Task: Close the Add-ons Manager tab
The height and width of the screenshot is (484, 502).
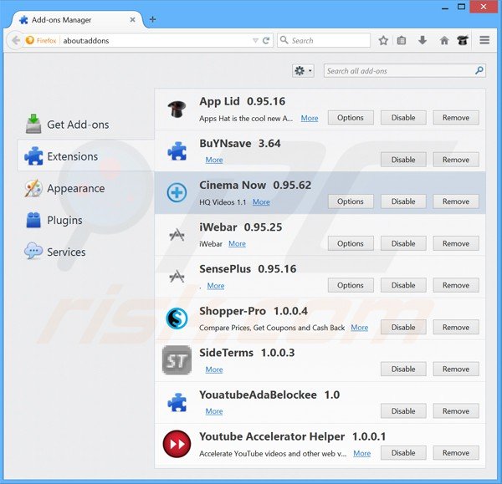Action: (x=132, y=20)
